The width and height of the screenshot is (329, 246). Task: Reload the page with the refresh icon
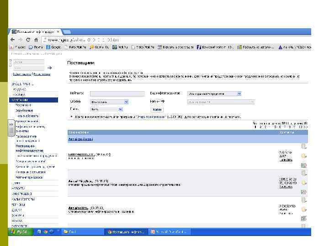click(28, 40)
